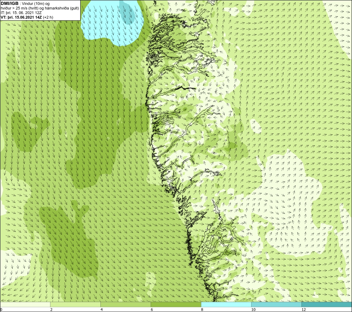Viewport: 352px width, 312px height.
Task: Click the 'hviður > 25 m/s' legend line
Action: (x=40, y=8)
